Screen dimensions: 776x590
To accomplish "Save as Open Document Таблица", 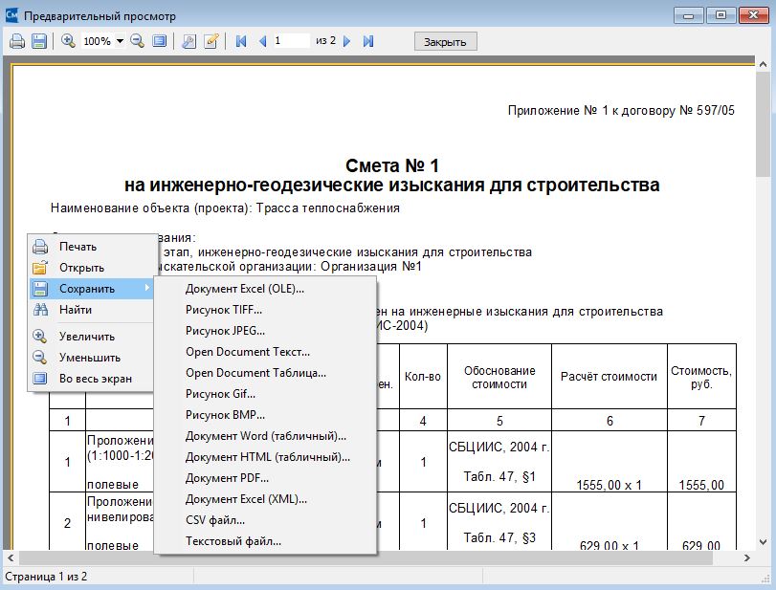I will [x=265, y=373].
